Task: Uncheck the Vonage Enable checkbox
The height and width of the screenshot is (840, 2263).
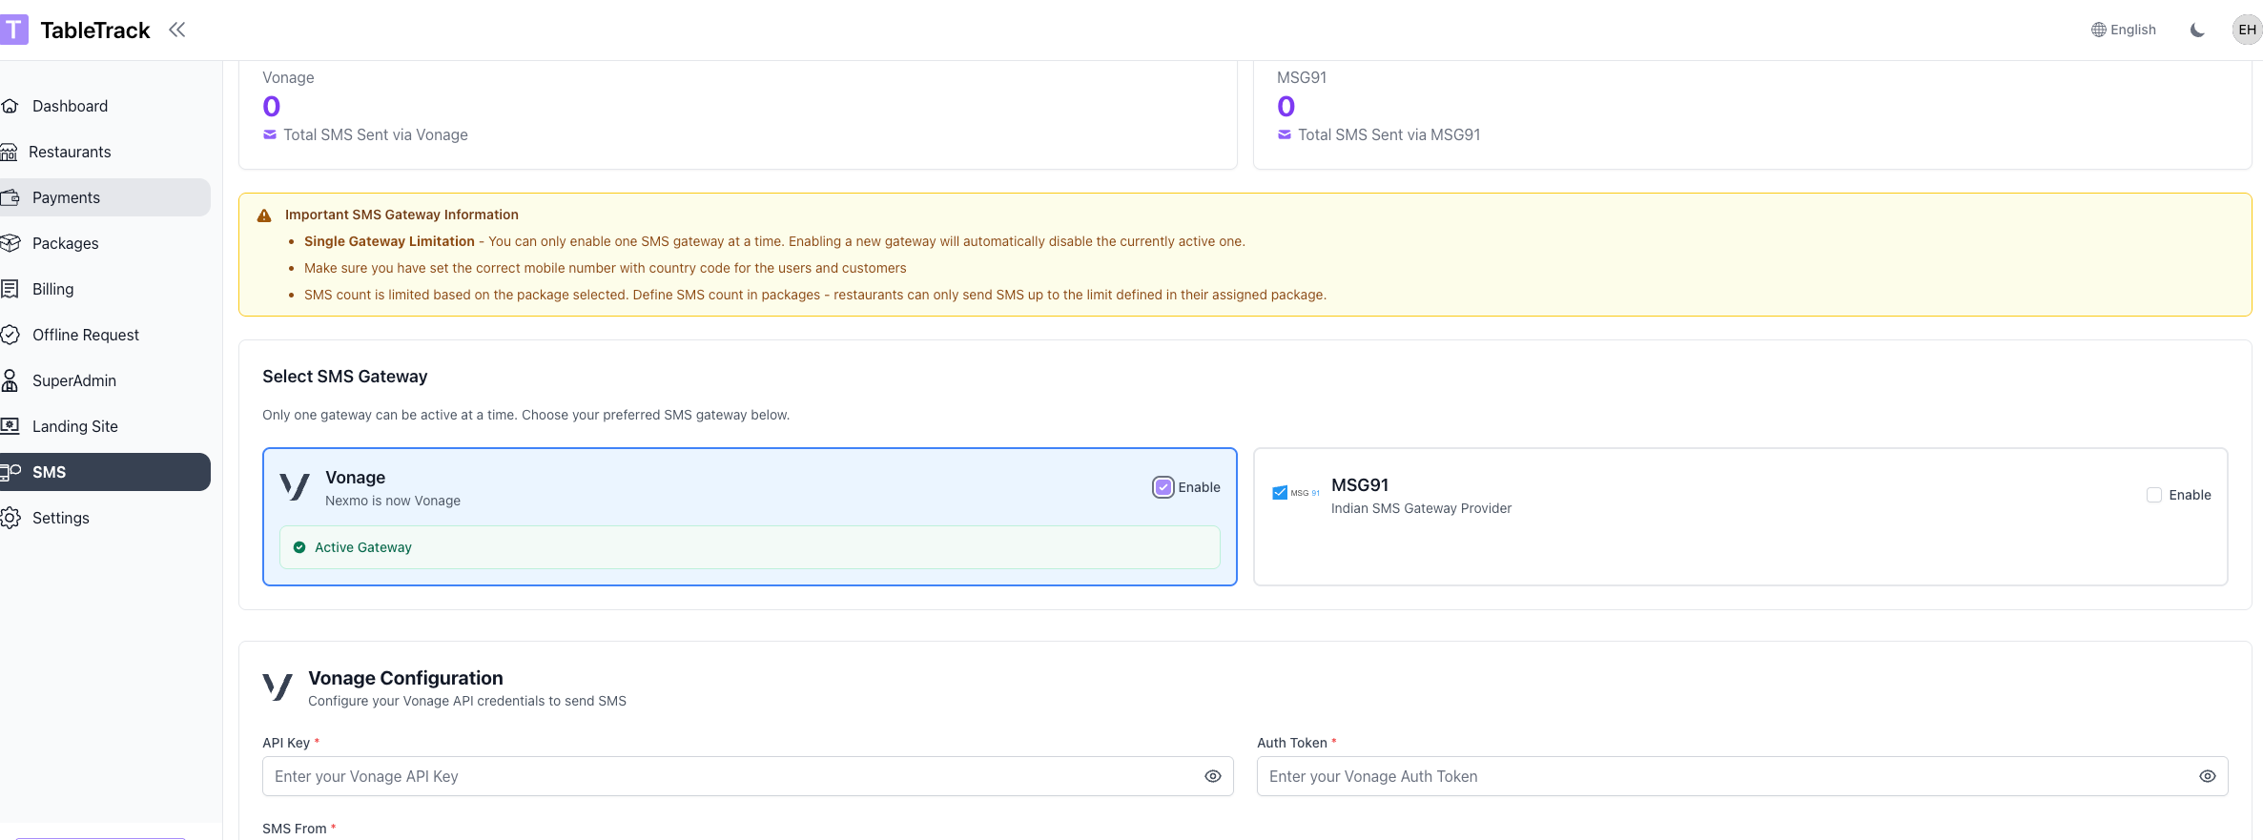Action: [1162, 487]
